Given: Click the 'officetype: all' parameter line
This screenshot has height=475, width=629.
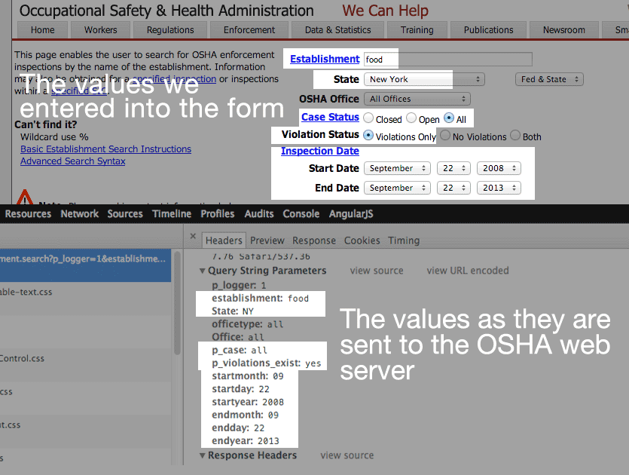Looking at the screenshot, I should pyautogui.click(x=248, y=324).
